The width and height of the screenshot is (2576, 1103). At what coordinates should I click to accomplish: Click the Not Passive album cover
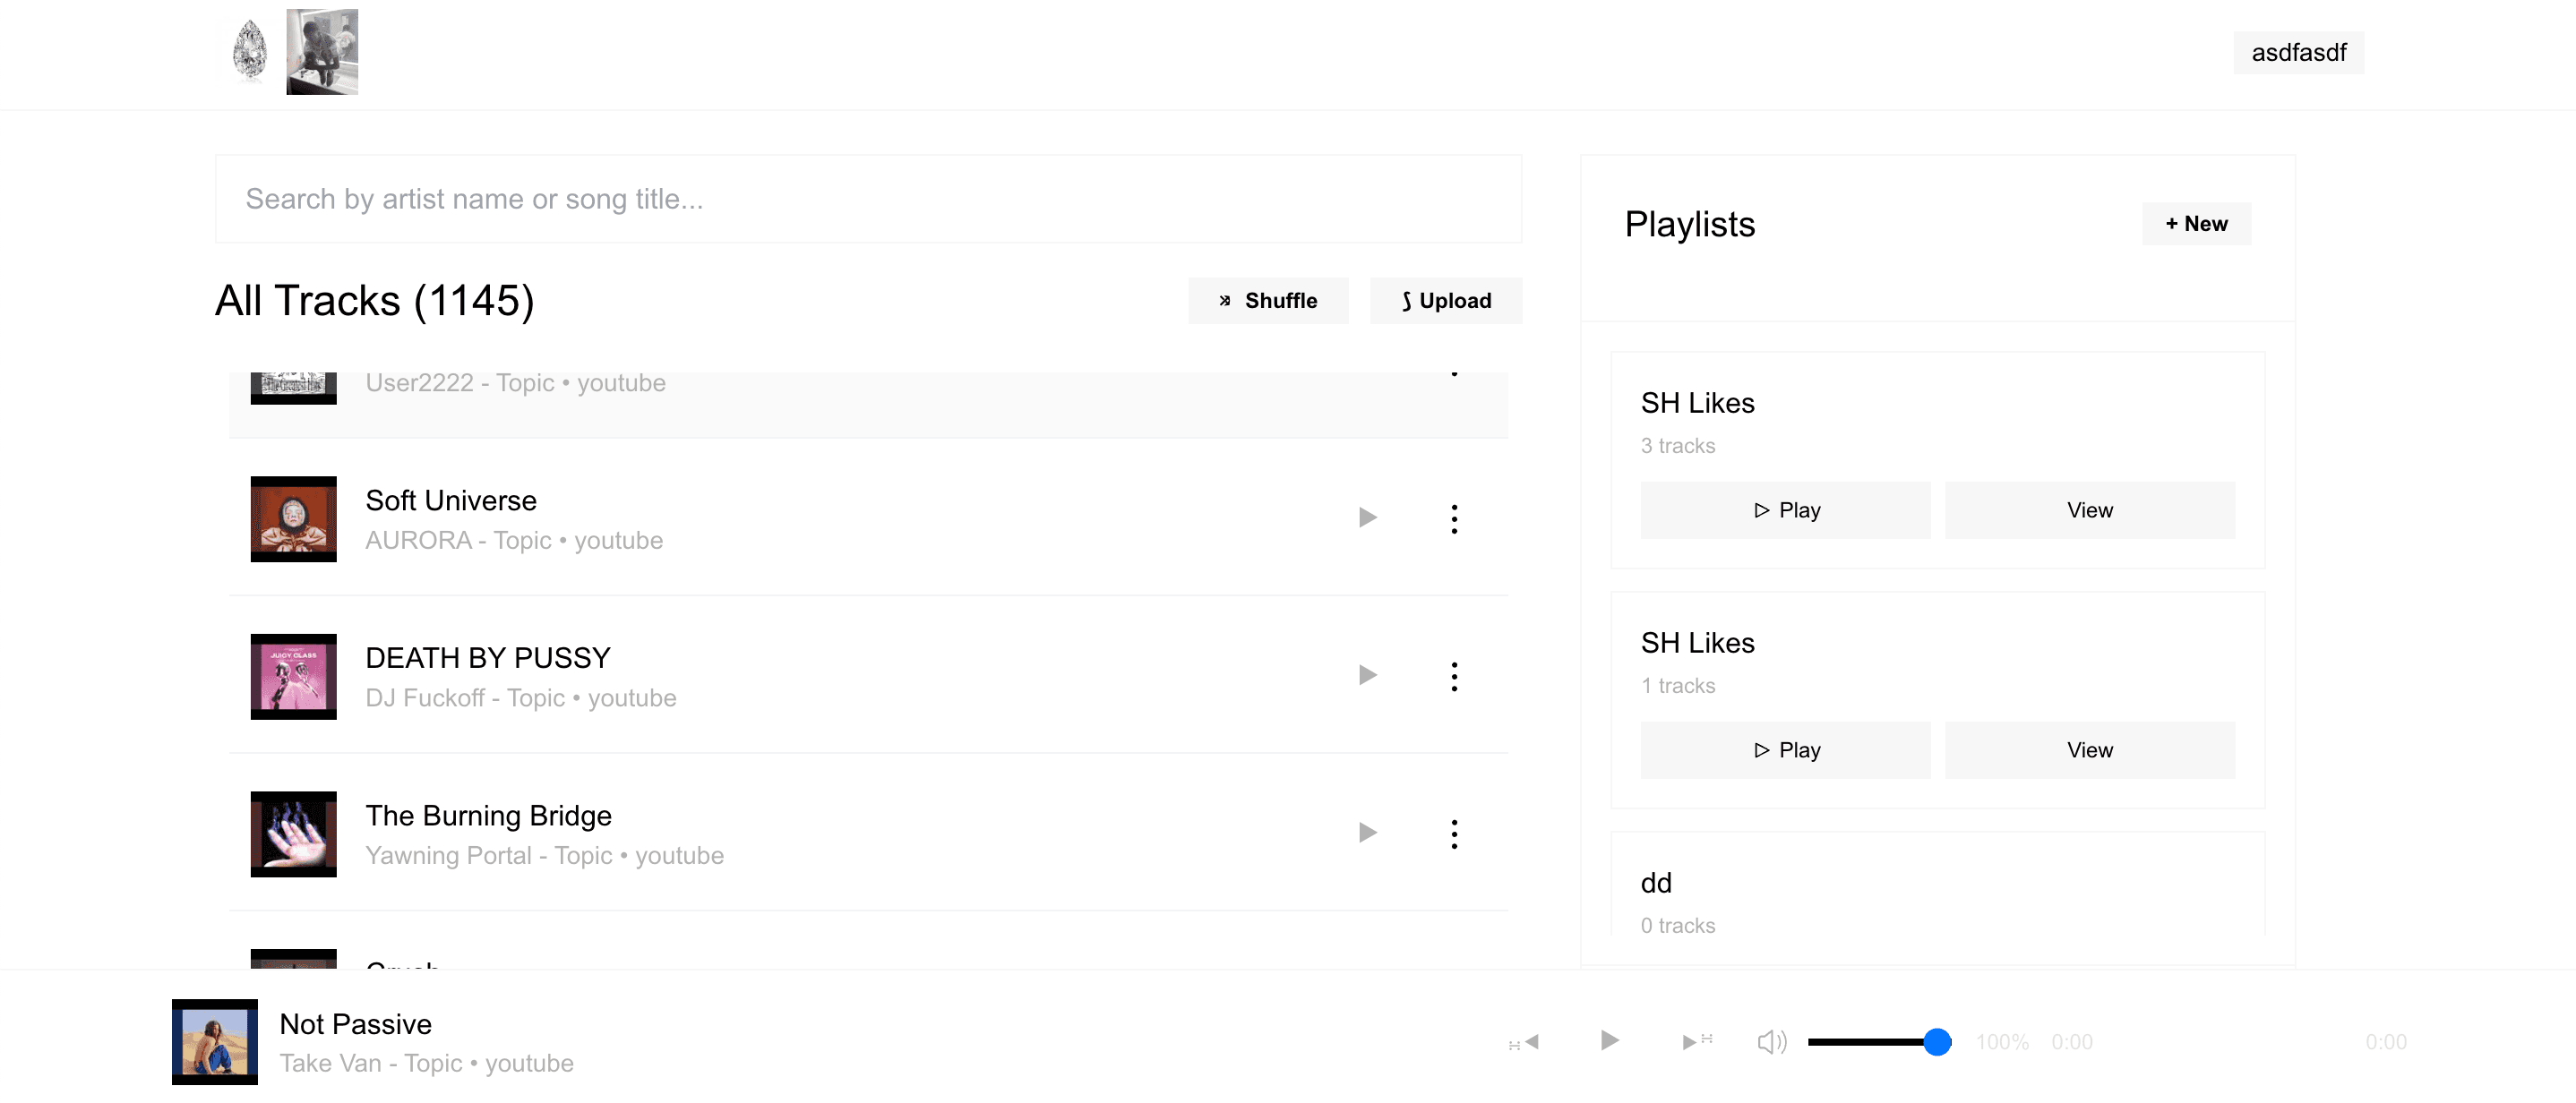click(214, 1042)
